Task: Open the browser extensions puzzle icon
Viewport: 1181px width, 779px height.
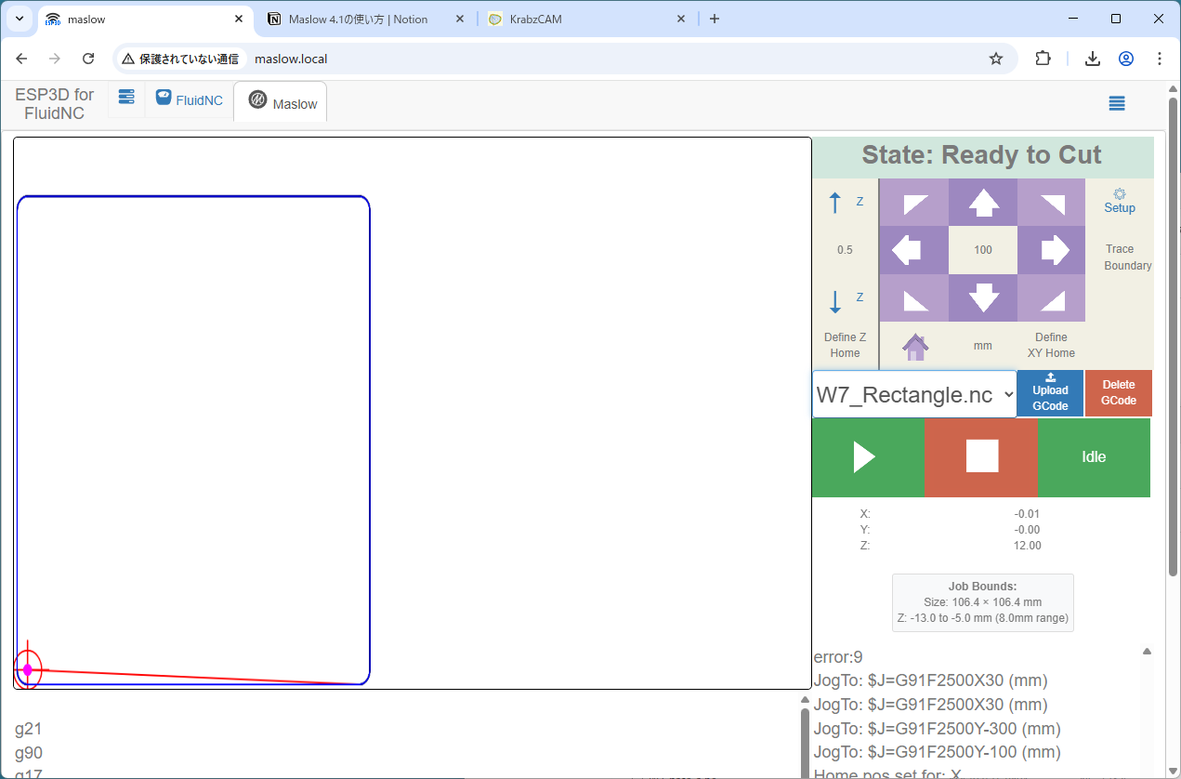Action: pyautogui.click(x=1043, y=59)
